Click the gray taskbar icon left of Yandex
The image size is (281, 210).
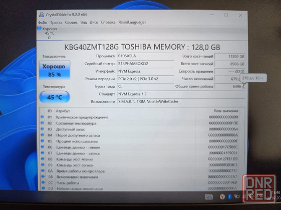(x=209, y=197)
